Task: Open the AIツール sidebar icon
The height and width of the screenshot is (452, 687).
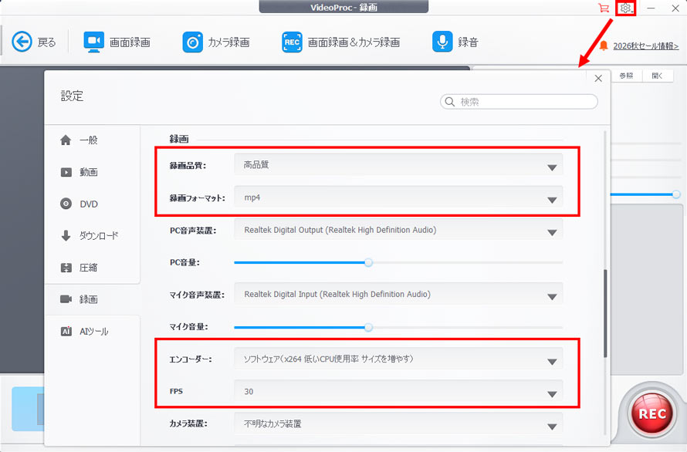Action: click(x=66, y=331)
